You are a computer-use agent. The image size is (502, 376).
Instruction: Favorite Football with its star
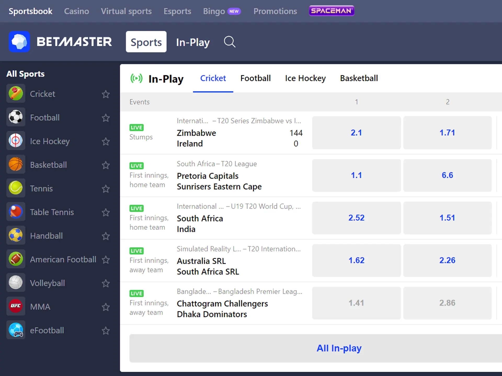pos(106,118)
